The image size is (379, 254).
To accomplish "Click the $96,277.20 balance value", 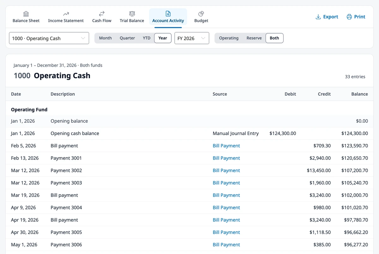I will (x=356, y=245).
